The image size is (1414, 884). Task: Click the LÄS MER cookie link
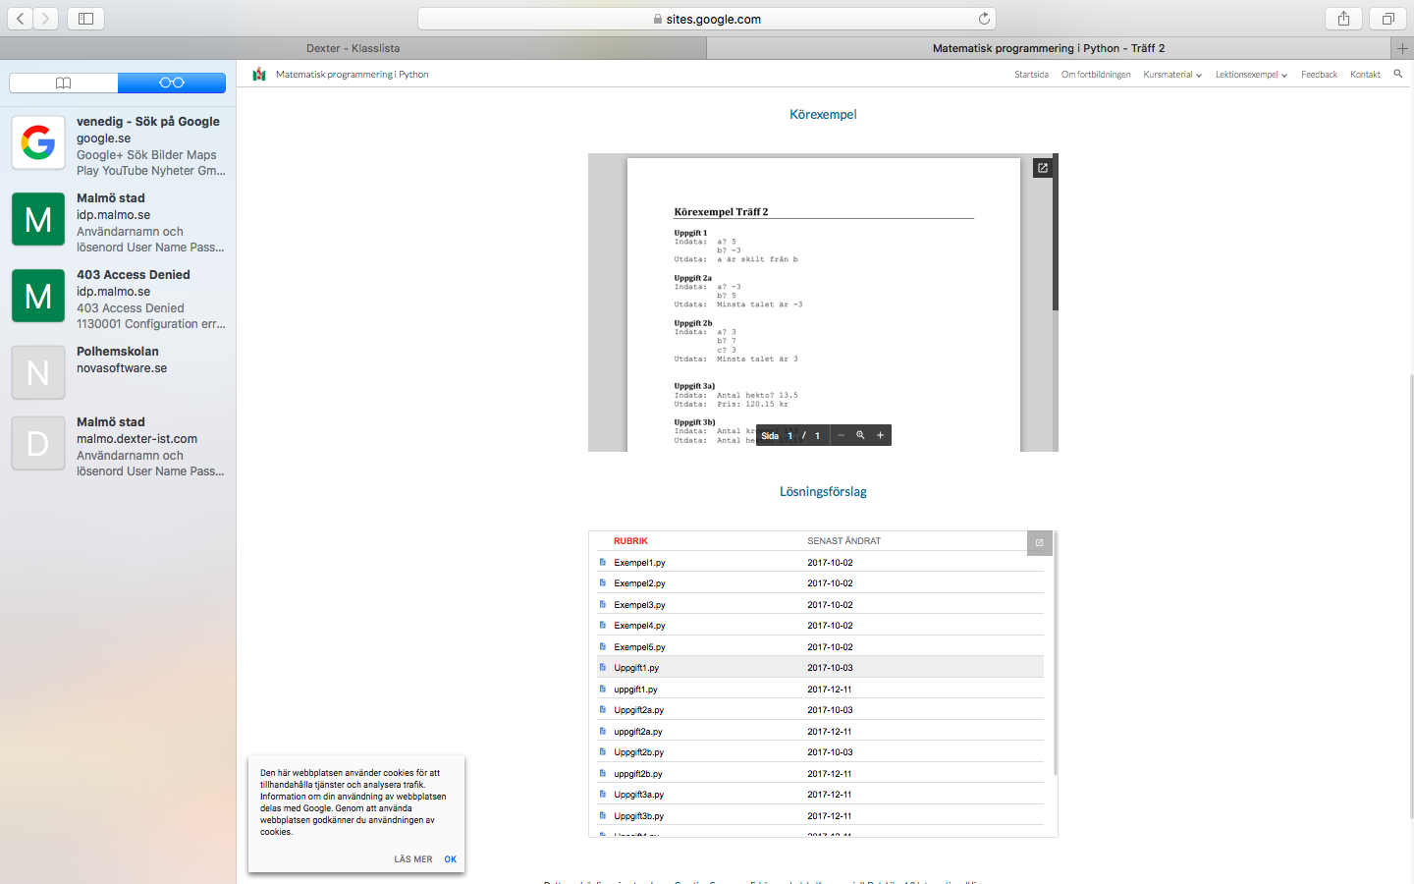tap(412, 859)
